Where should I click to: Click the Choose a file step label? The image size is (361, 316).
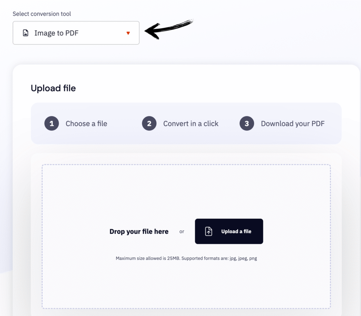click(86, 123)
